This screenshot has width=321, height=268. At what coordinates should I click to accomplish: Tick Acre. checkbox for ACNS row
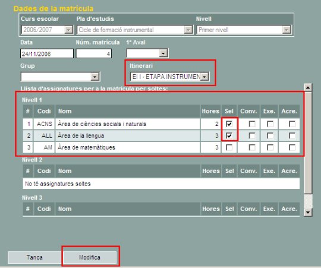[x=292, y=124]
